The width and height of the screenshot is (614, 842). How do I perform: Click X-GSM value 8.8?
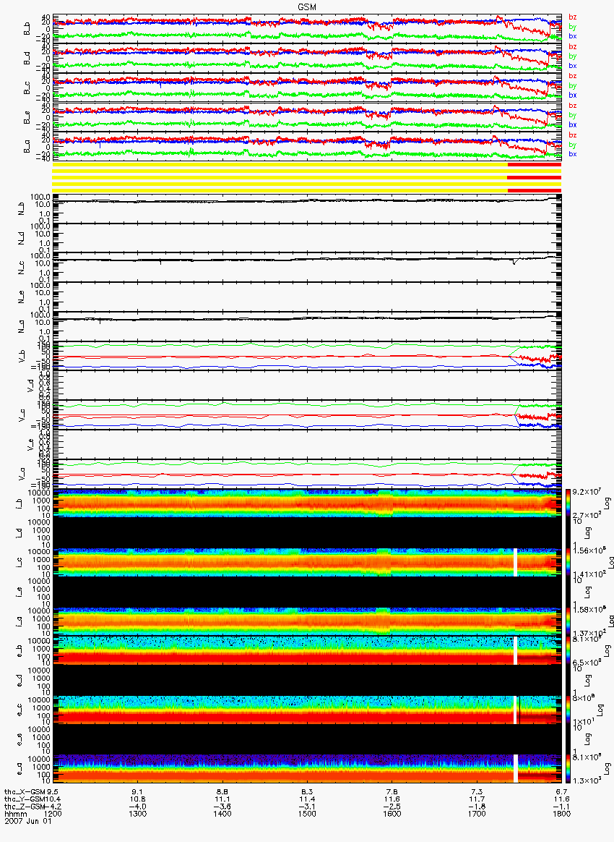tap(222, 792)
